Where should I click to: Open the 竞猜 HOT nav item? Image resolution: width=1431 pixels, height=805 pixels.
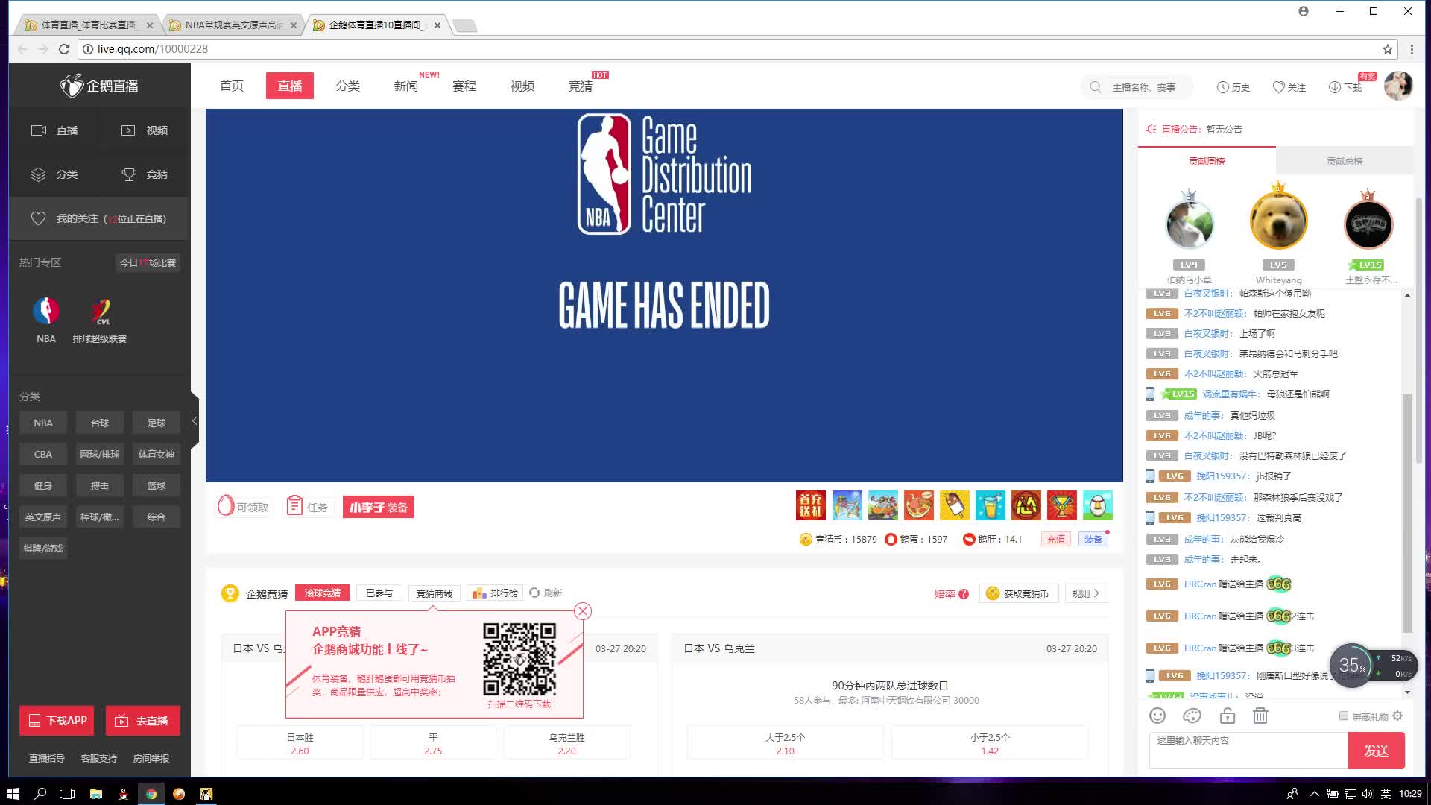pos(581,86)
